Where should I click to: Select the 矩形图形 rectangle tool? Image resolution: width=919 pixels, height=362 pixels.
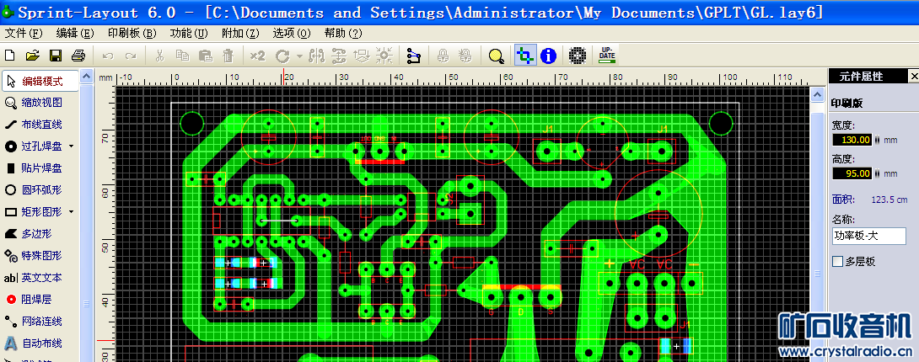click(x=35, y=211)
